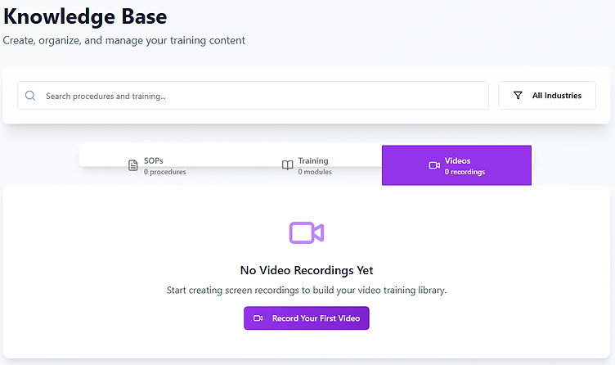Click the "0 recordings" count label
Viewport: 615px width, 365px height.
tap(465, 172)
